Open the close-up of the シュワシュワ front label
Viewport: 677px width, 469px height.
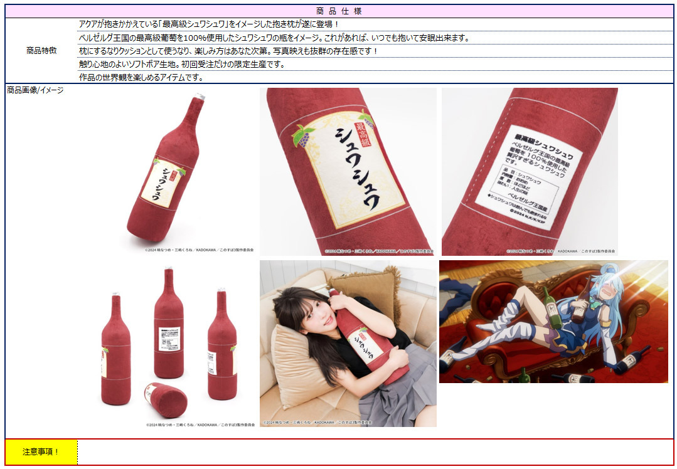pyautogui.click(x=348, y=172)
